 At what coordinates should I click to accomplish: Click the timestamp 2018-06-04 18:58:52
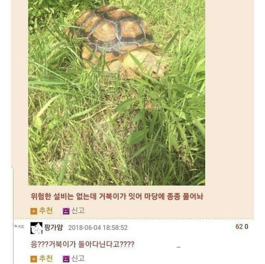tap(98, 227)
